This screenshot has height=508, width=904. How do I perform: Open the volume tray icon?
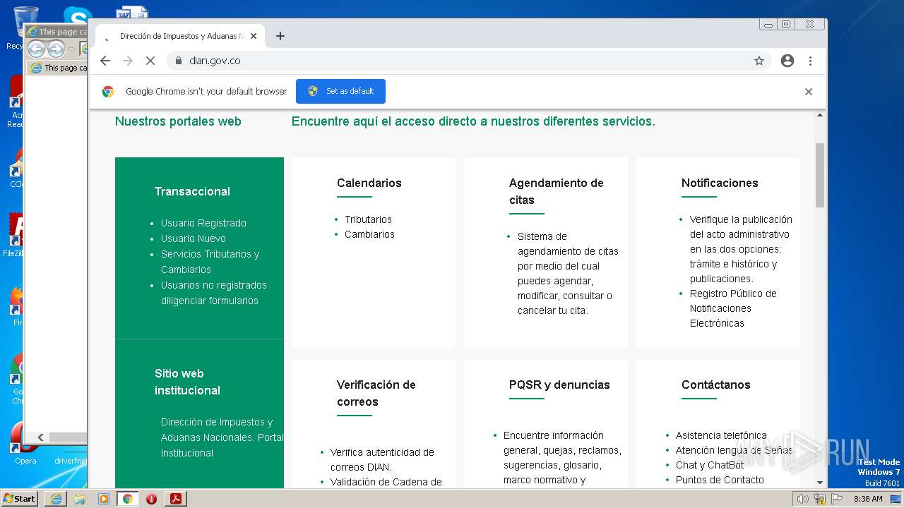tap(802, 499)
